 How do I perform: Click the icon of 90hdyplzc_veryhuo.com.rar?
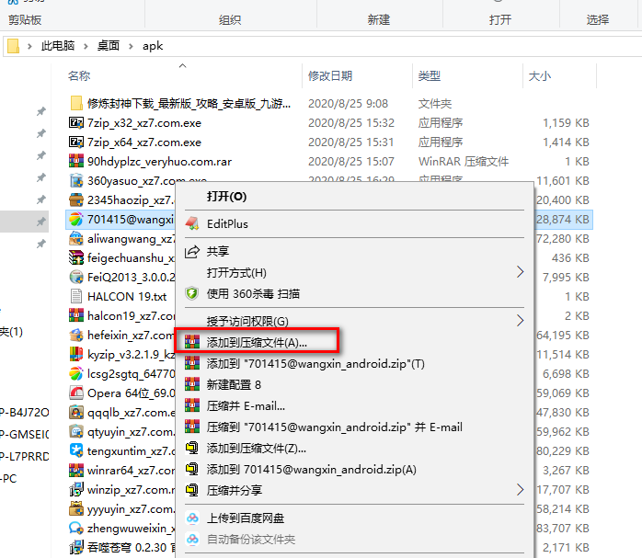pyautogui.click(x=76, y=161)
